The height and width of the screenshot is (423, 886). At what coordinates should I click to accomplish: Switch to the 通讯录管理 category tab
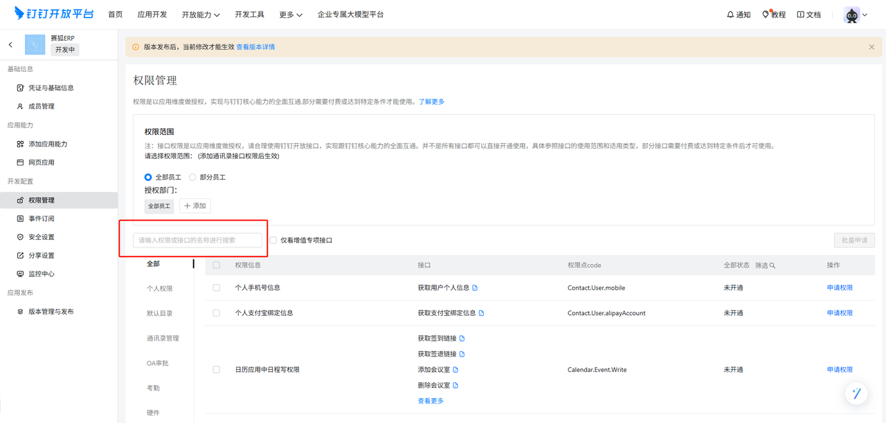click(x=163, y=338)
